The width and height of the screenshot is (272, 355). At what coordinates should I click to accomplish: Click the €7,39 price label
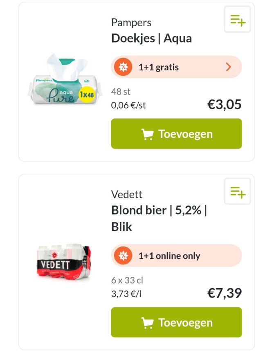coord(225,293)
